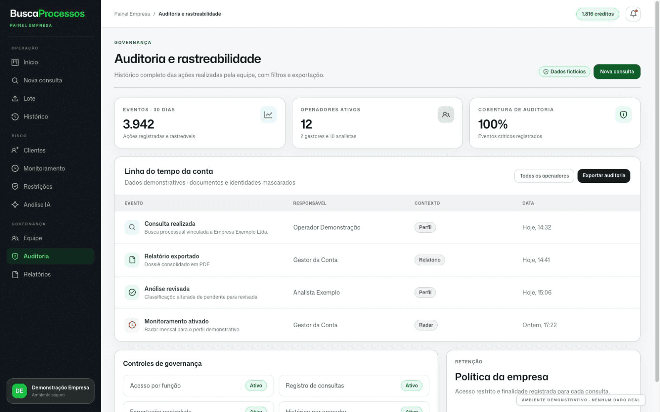Click the BuscaProcessos logo

click(x=47, y=13)
